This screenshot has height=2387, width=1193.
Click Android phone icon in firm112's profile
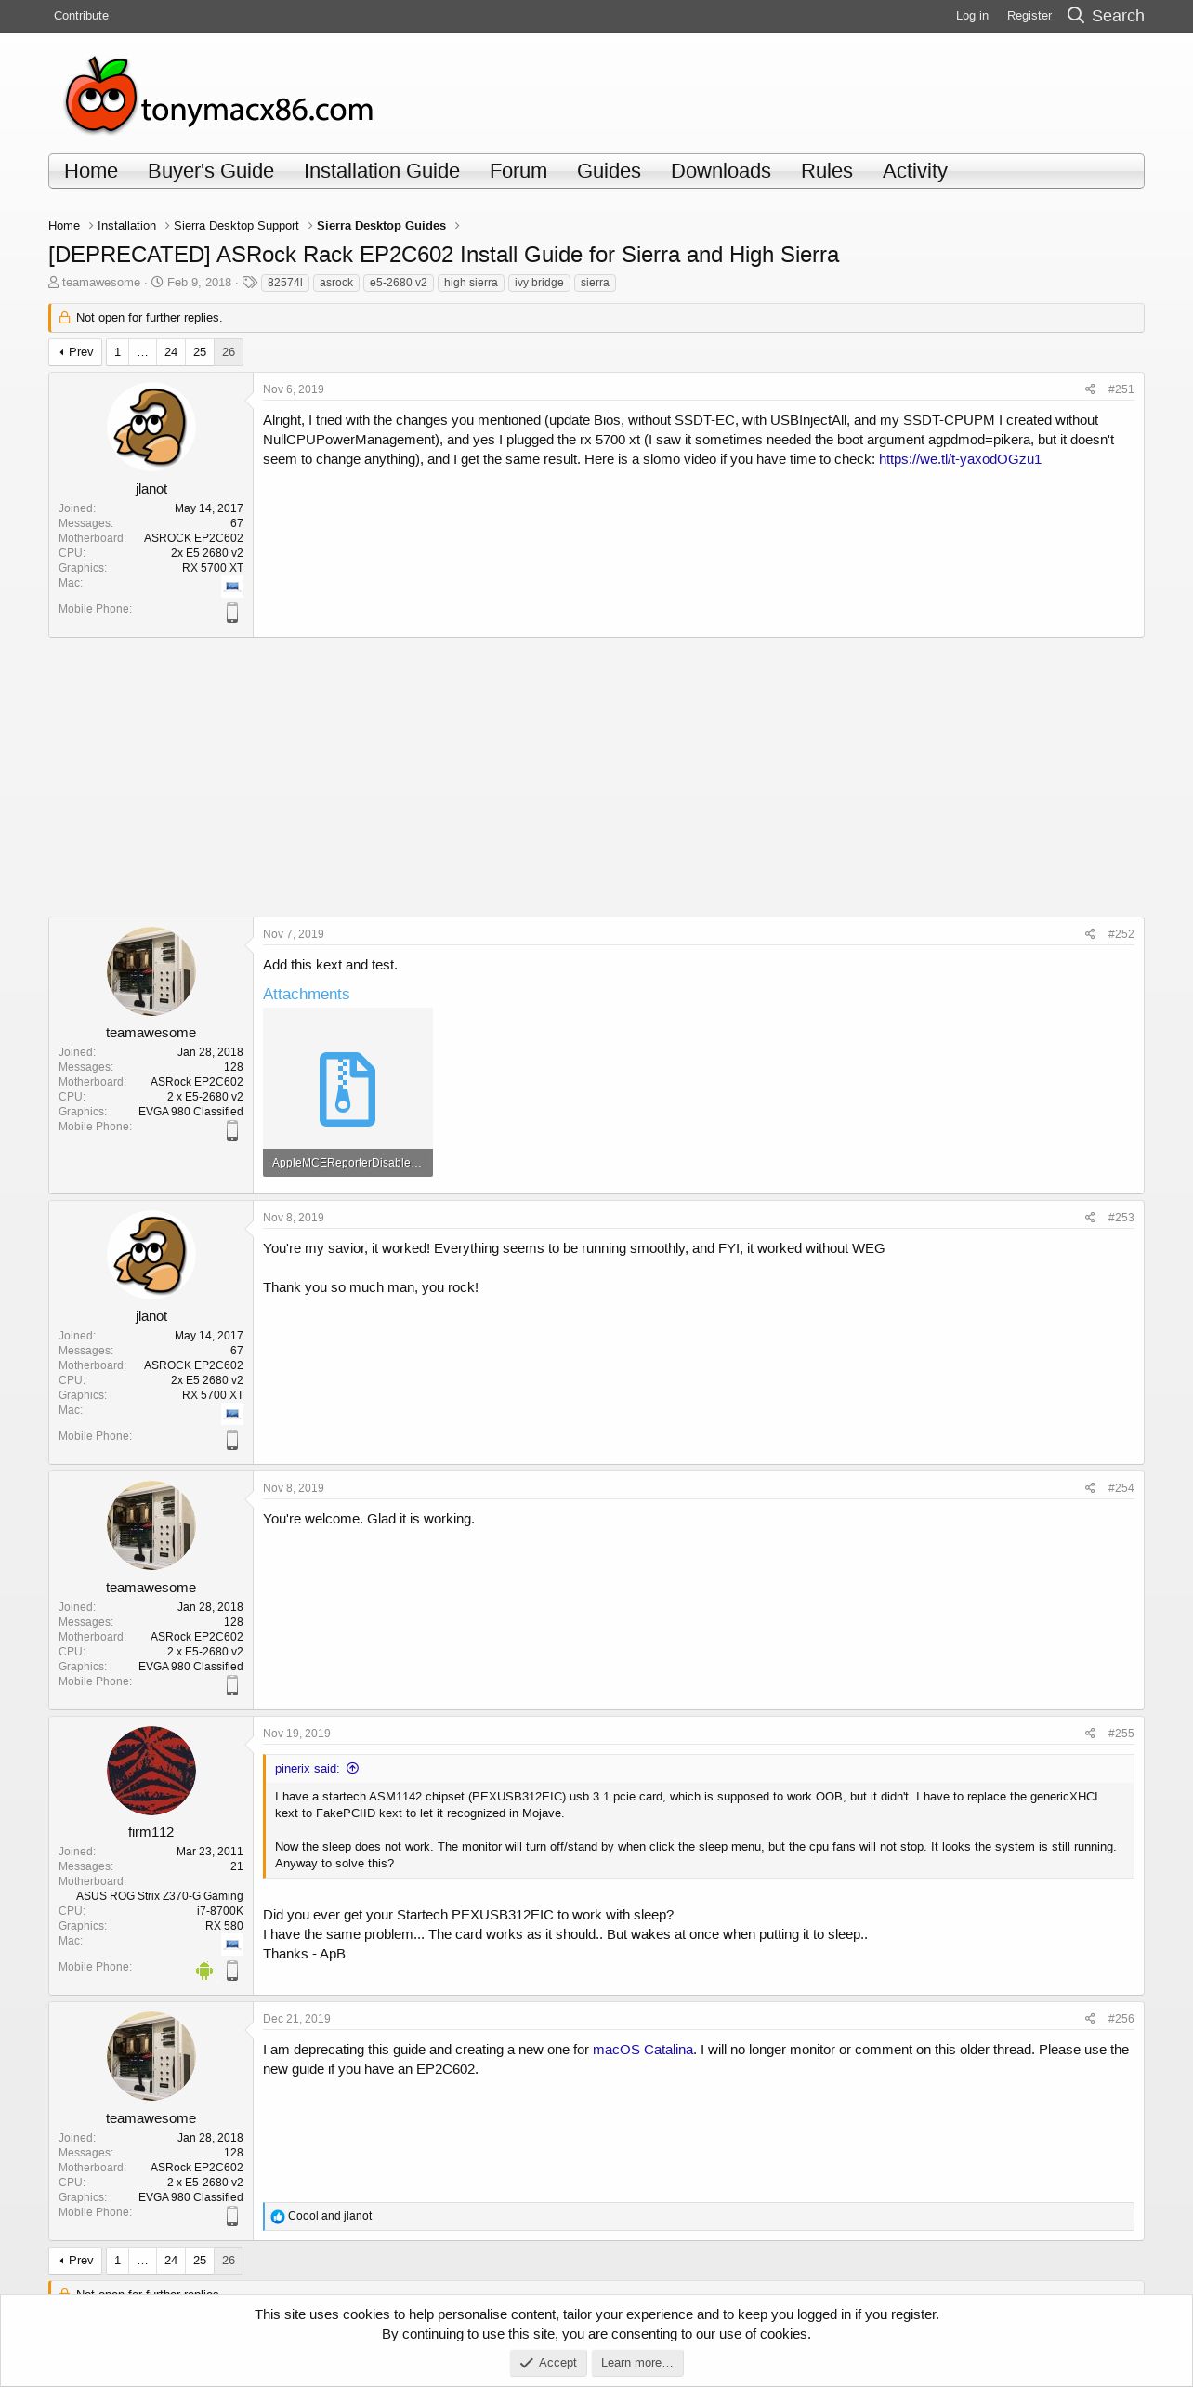coord(204,1971)
